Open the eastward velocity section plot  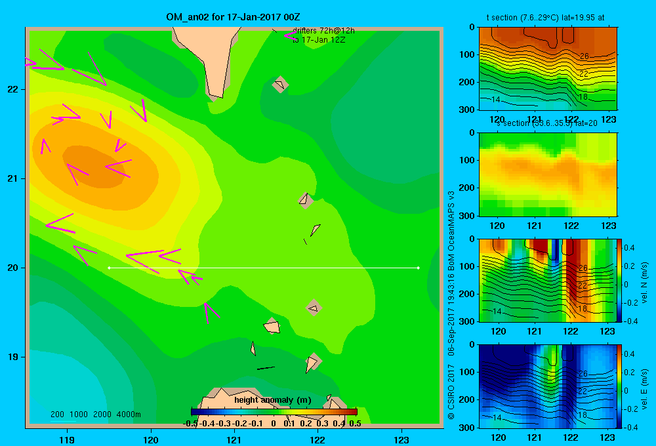548,386
